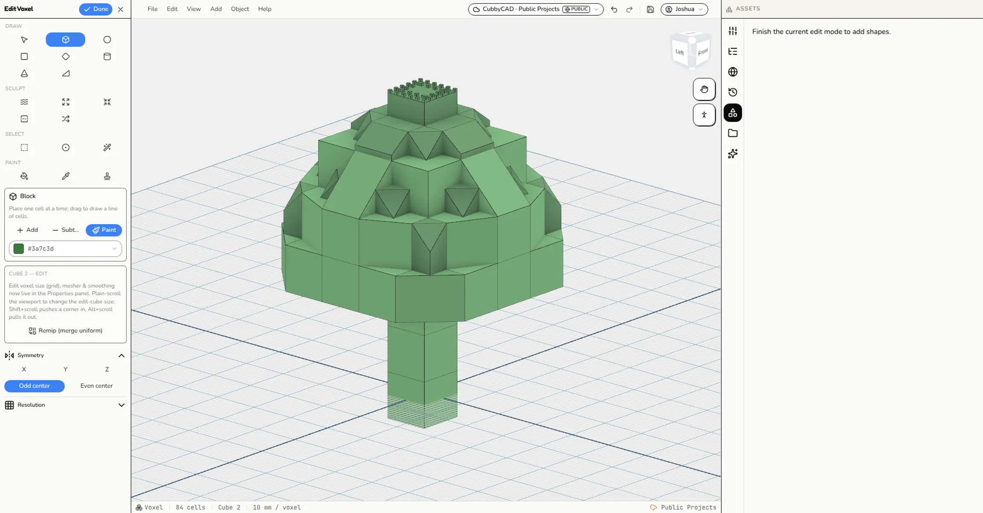Select the stamp paint tool
The height and width of the screenshot is (513, 983).
107,176
